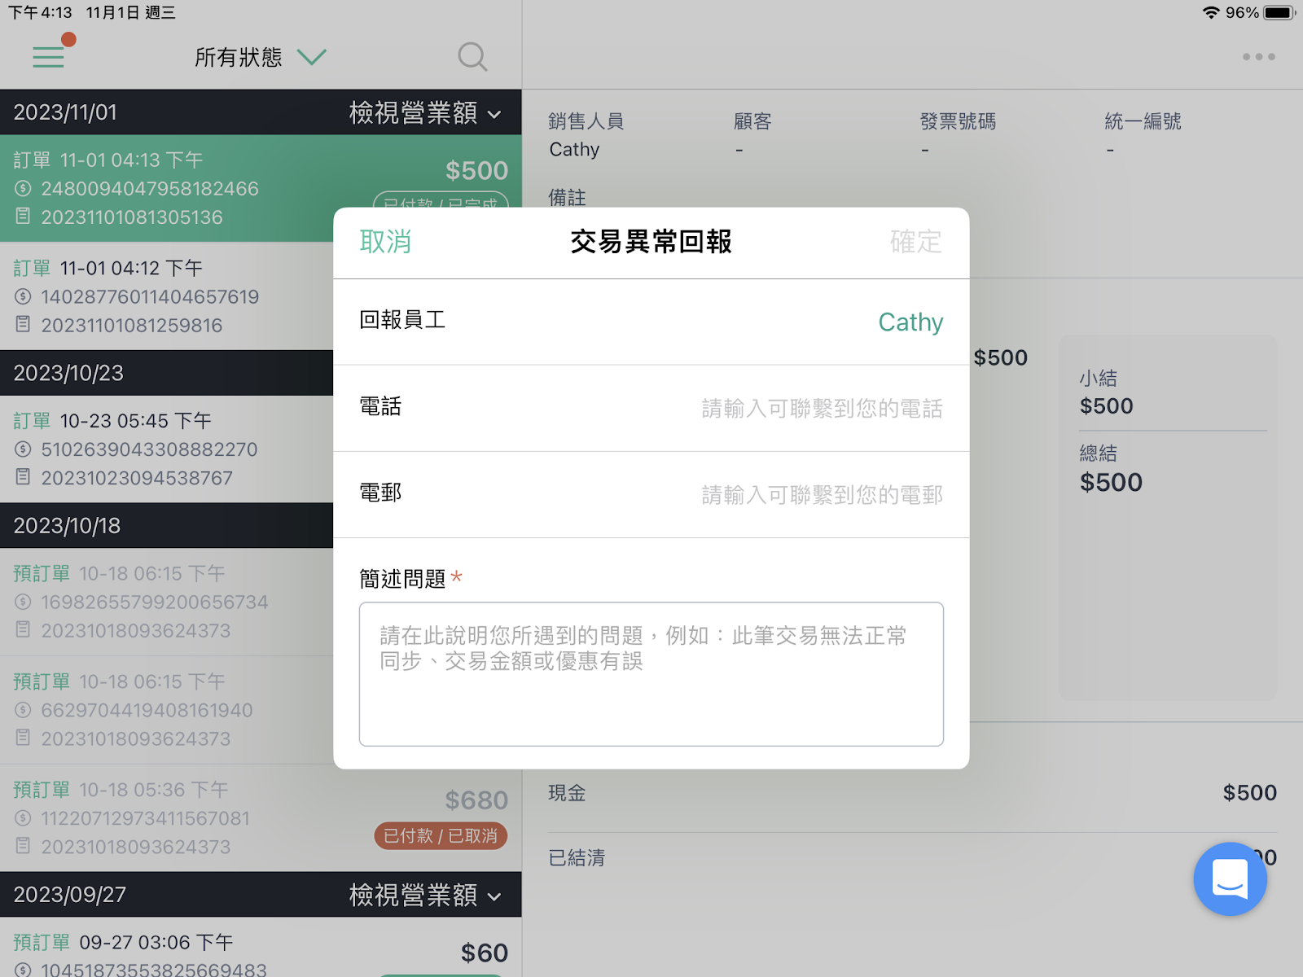Select the 回報員工 Cathy value
Image resolution: width=1303 pixels, height=977 pixels.
click(x=910, y=322)
